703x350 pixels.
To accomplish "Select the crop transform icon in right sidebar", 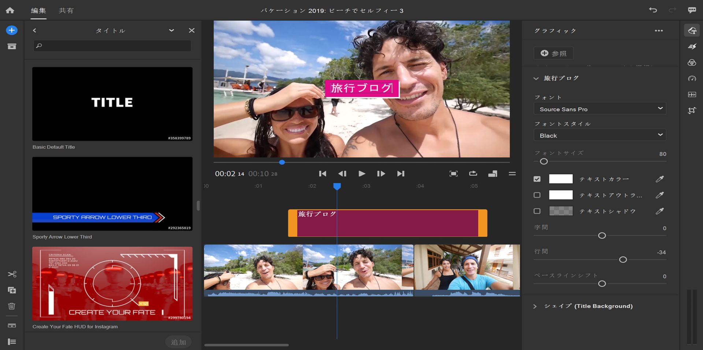I will point(692,111).
